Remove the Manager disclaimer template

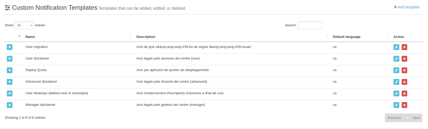pyautogui.click(x=404, y=105)
